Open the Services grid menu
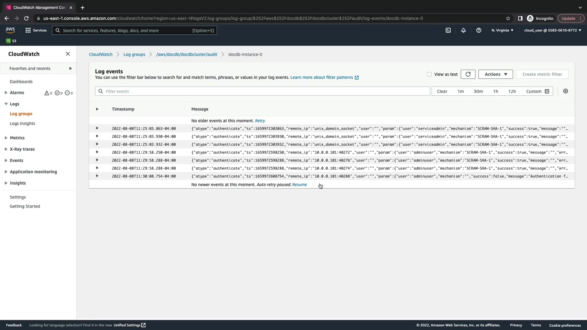 pyautogui.click(x=36, y=30)
